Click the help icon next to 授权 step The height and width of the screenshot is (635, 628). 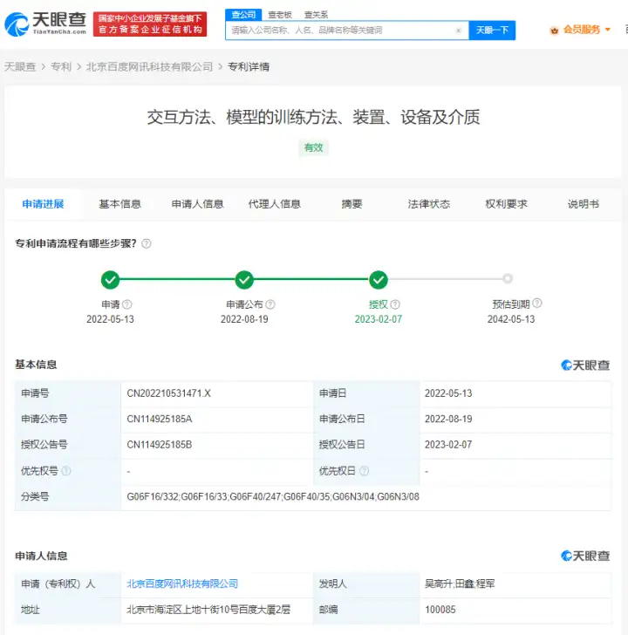click(x=395, y=304)
